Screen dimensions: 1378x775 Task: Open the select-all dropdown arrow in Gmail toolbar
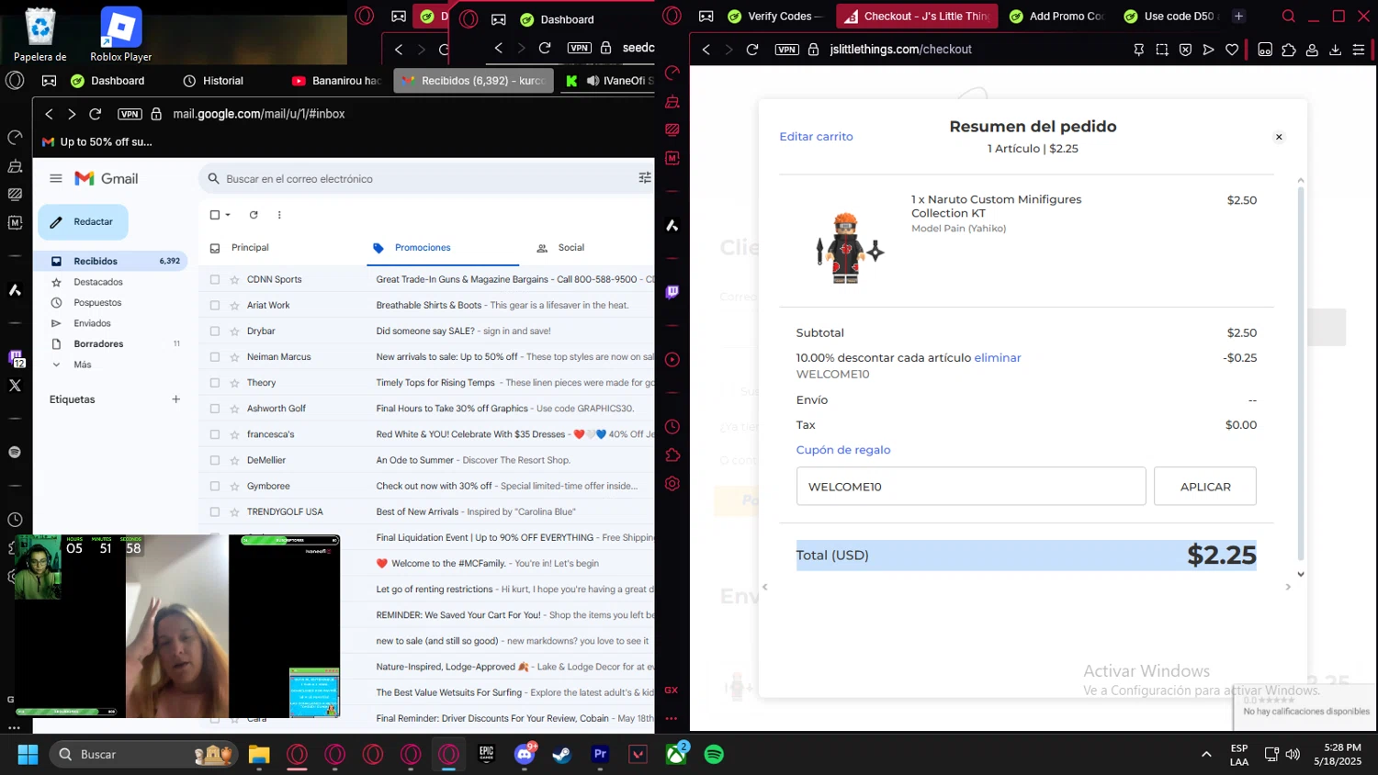[x=228, y=215]
